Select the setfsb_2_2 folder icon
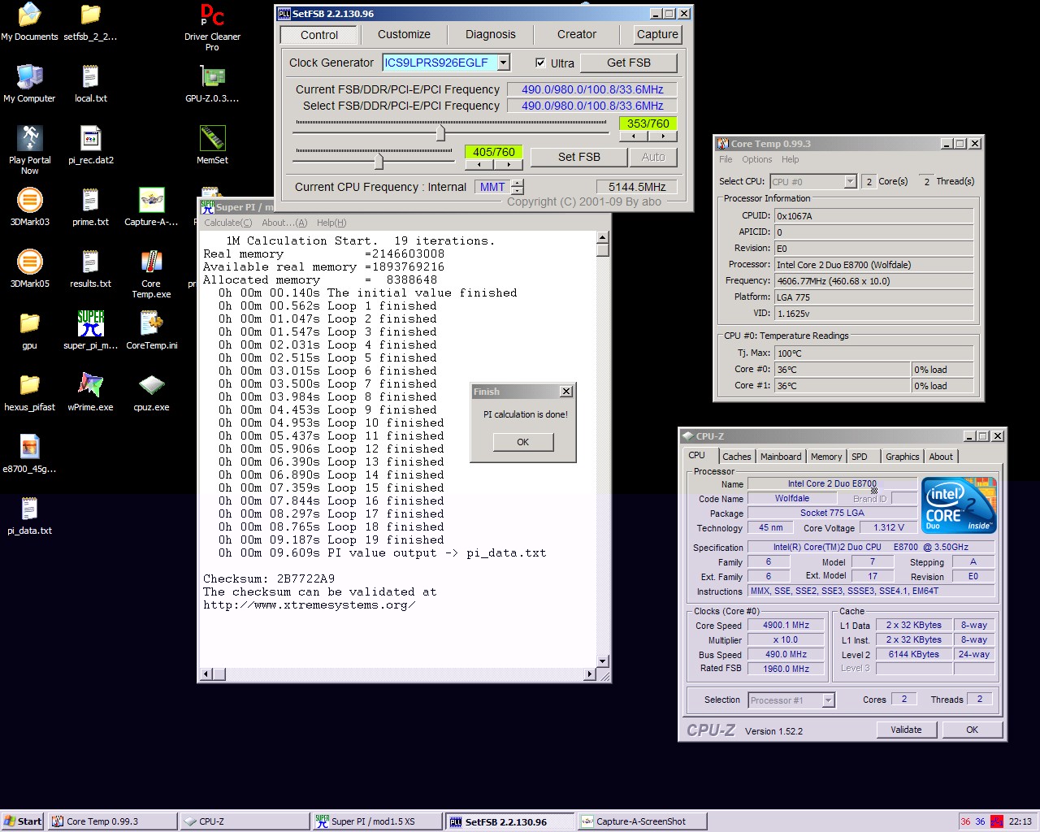The width and height of the screenshot is (1040, 832). [x=90, y=22]
